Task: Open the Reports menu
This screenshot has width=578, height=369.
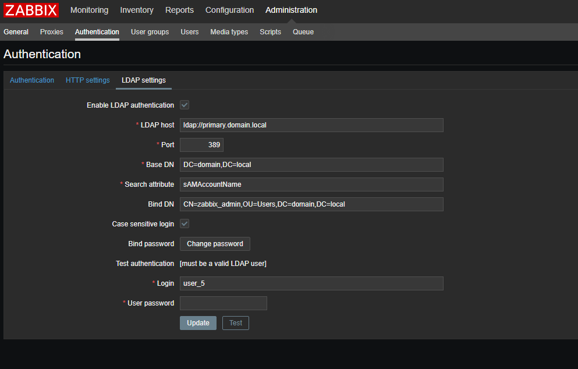Action: pos(179,10)
